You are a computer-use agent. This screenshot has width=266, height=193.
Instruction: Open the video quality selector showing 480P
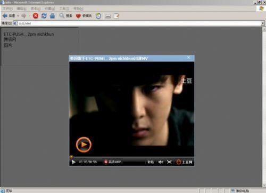tap(113, 162)
